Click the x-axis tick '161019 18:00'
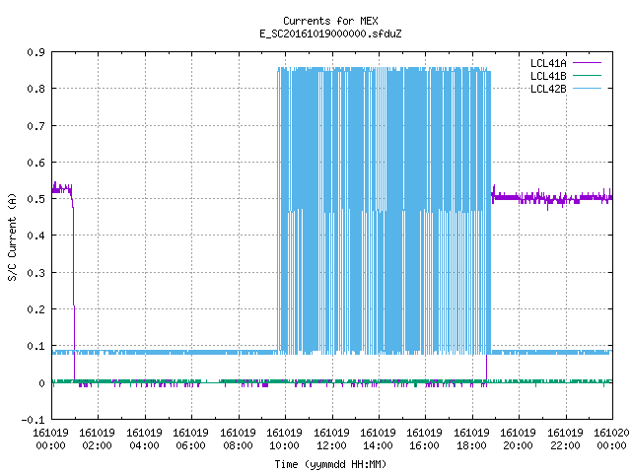This screenshot has height=473, width=631. 471,439
